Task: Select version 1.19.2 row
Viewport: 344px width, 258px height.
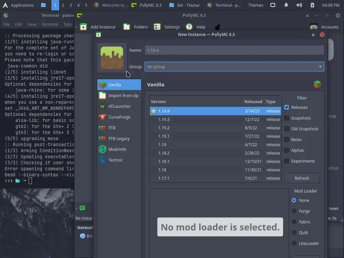Action: point(215,128)
